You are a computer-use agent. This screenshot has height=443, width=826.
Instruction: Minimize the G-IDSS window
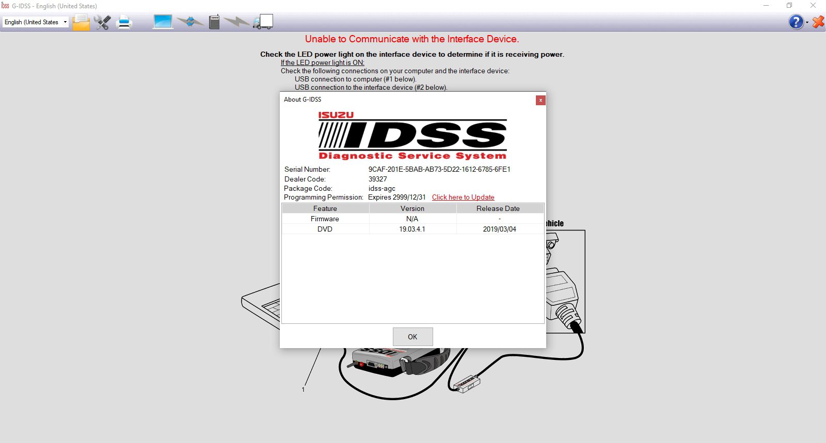pos(766,6)
